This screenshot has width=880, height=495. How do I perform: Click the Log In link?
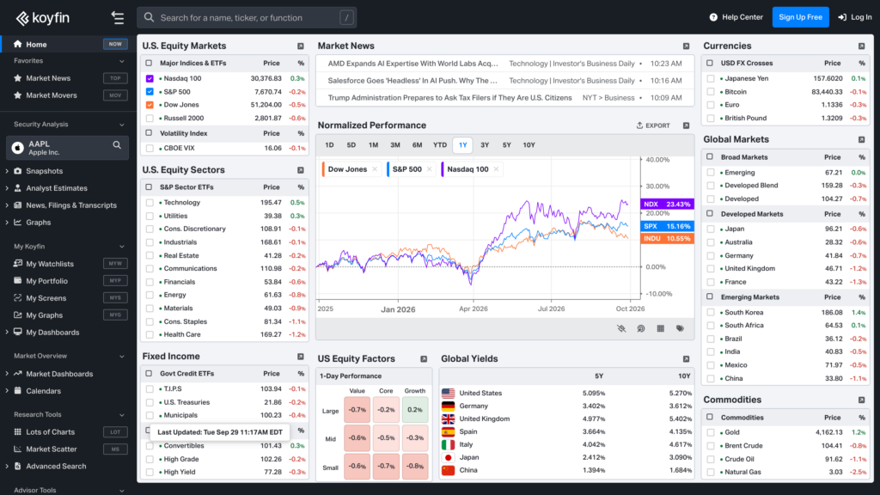(x=855, y=17)
